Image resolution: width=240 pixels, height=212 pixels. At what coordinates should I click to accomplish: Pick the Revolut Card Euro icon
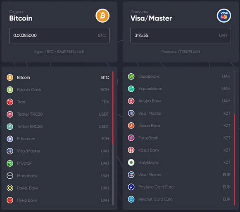[131, 199]
